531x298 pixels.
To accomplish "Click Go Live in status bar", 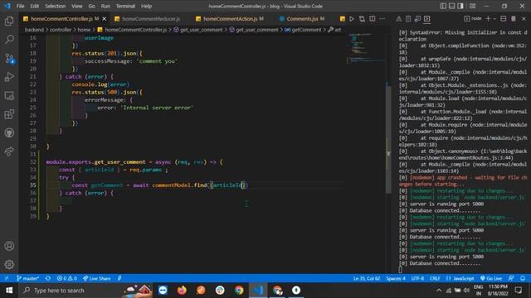I will tap(490, 278).
